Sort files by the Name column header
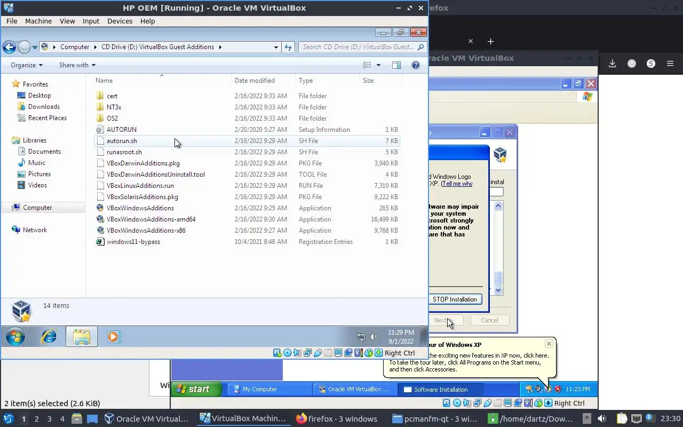Viewport: 683px width, 427px height. (x=104, y=81)
